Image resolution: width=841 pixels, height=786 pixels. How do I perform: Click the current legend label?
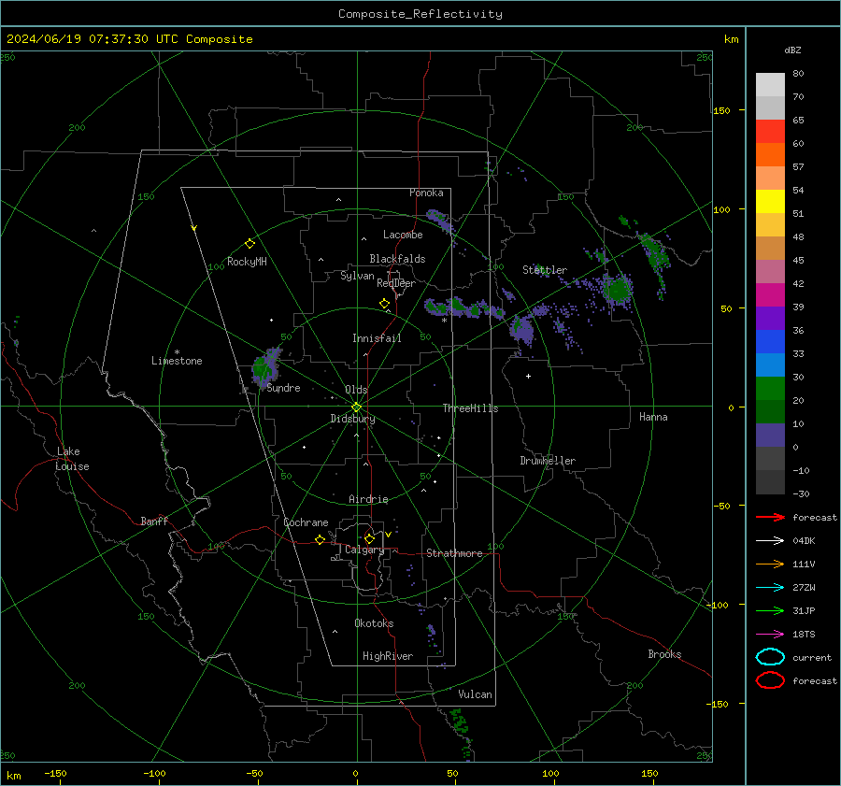click(812, 658)
